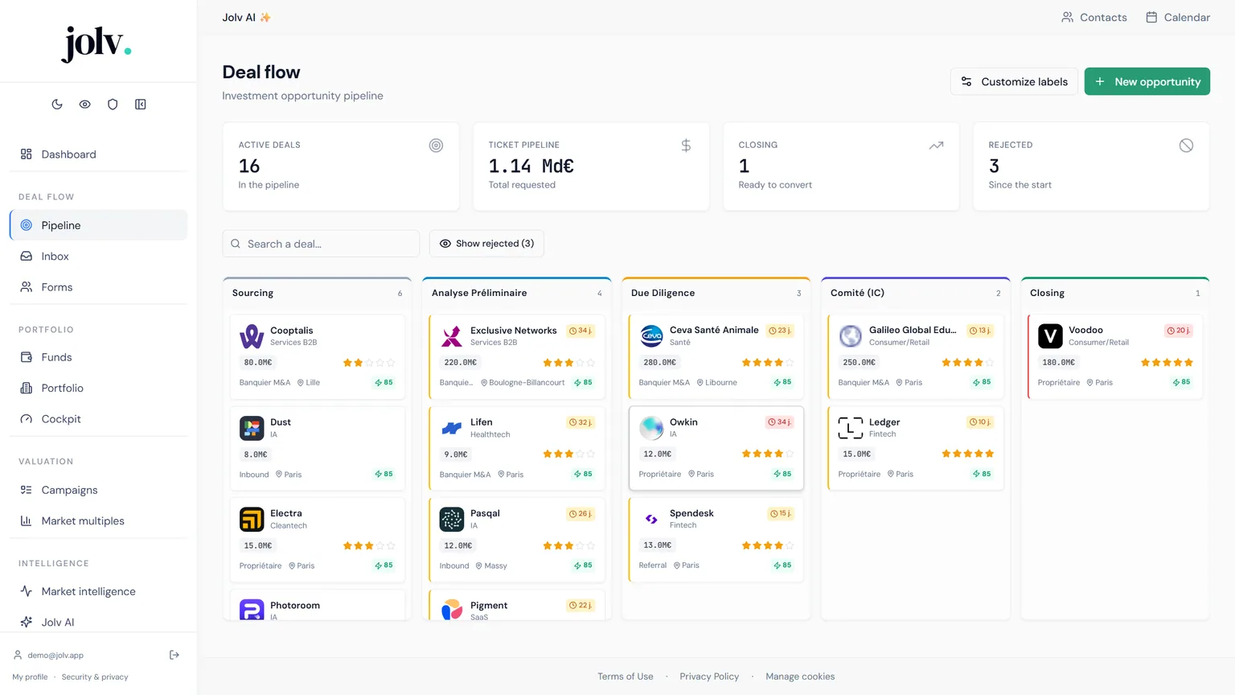Open Forms in the sidebar
This screenshot has height=695, width=1235.
pyautogui.click(x=98, y=287)
